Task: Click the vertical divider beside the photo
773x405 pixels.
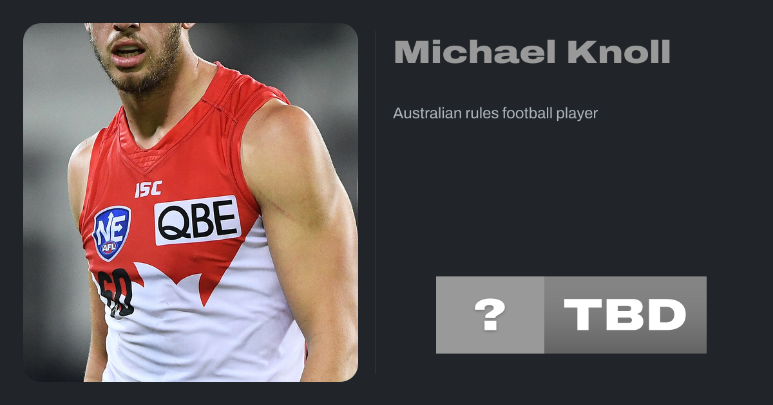Action: [376, 203]
